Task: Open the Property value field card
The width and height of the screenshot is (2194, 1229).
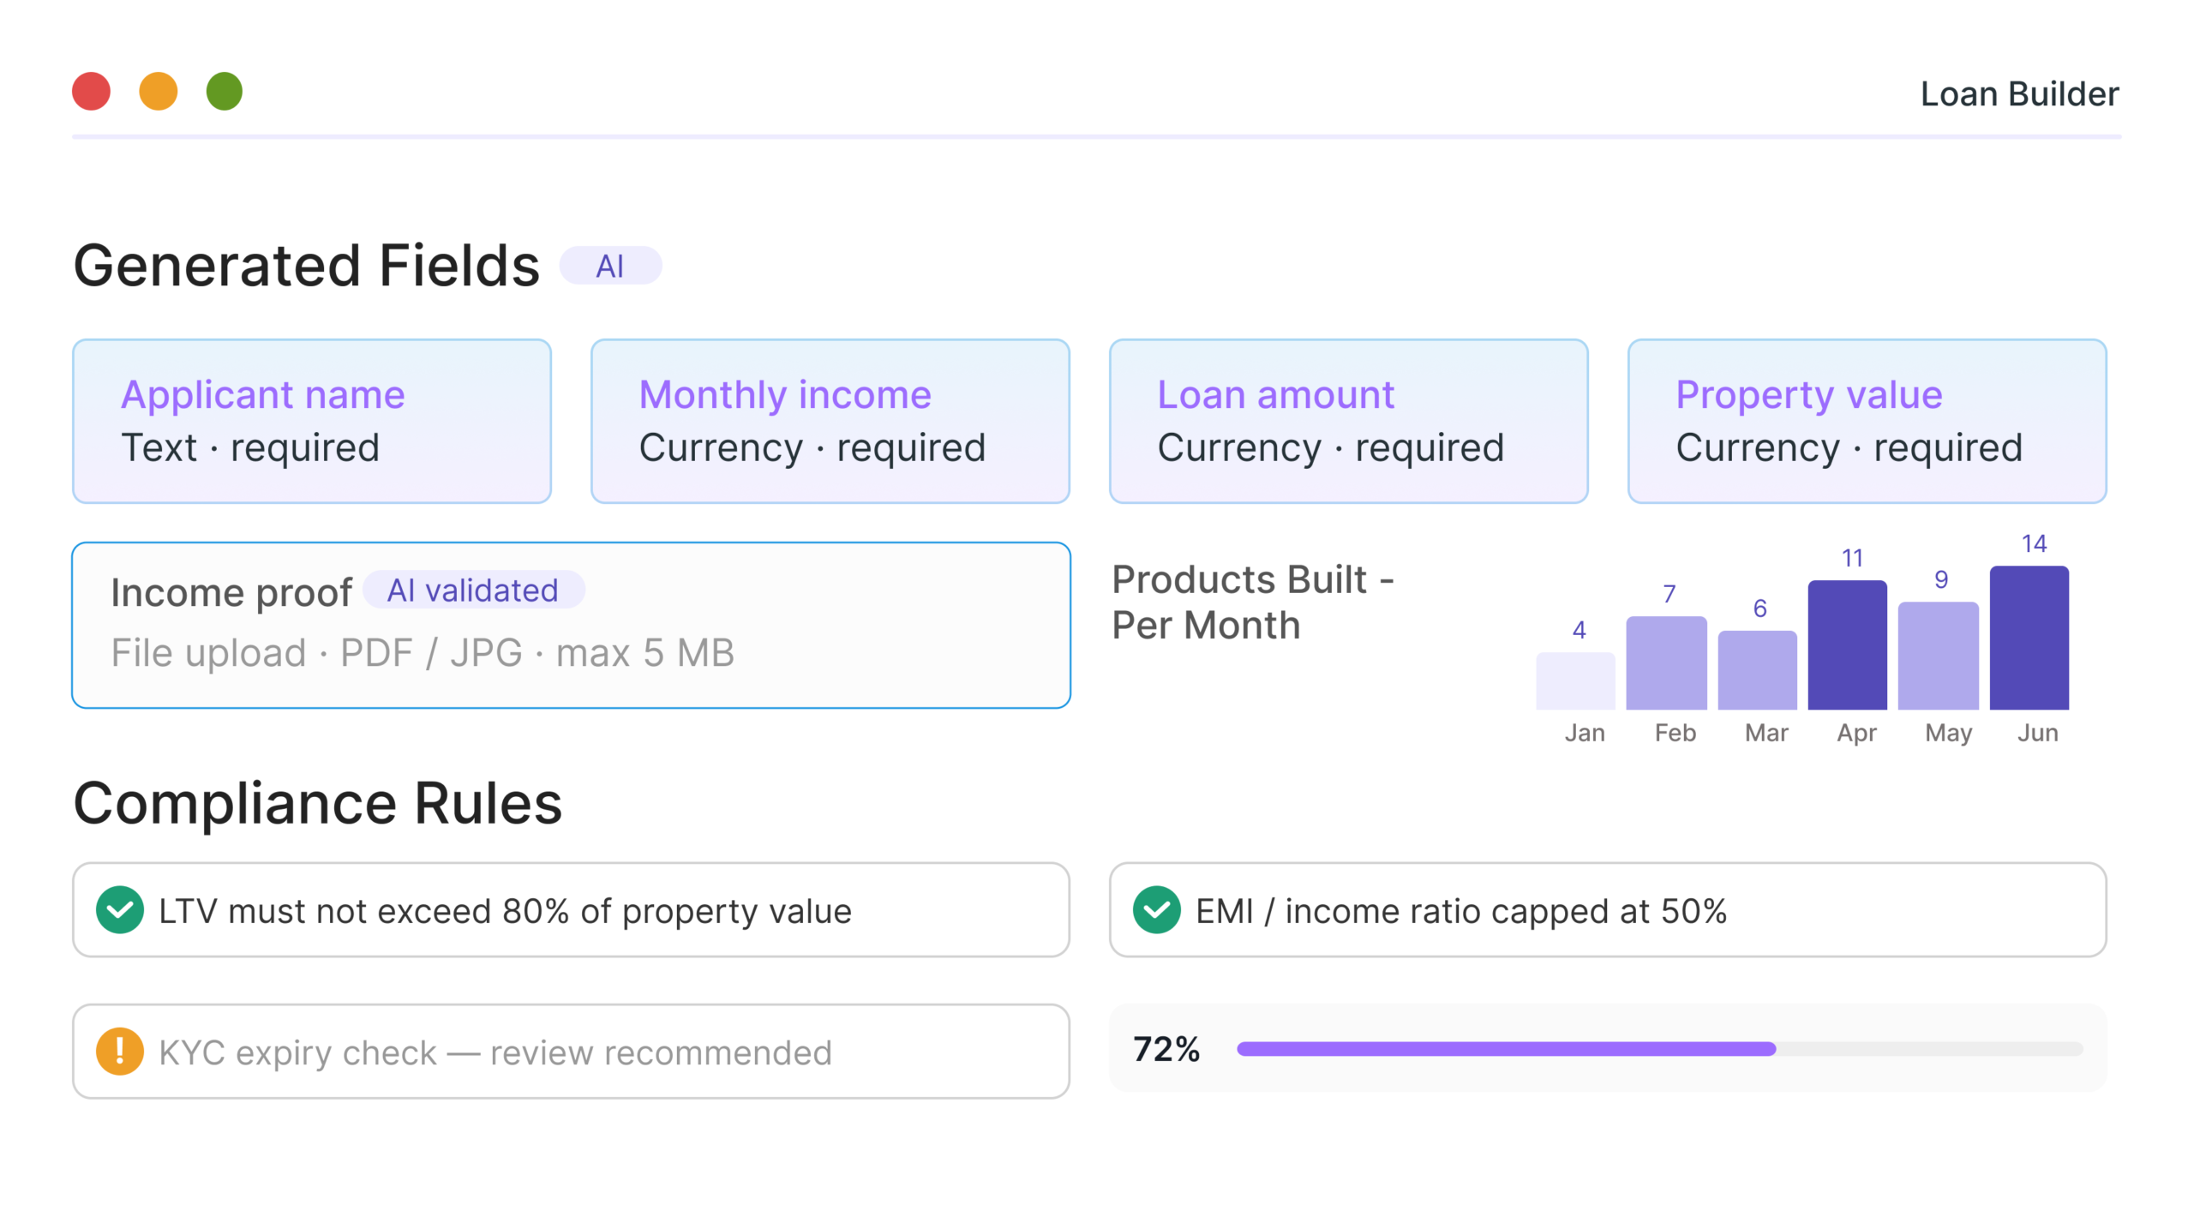Action: pyautogui.click(x=1867, y=421)
